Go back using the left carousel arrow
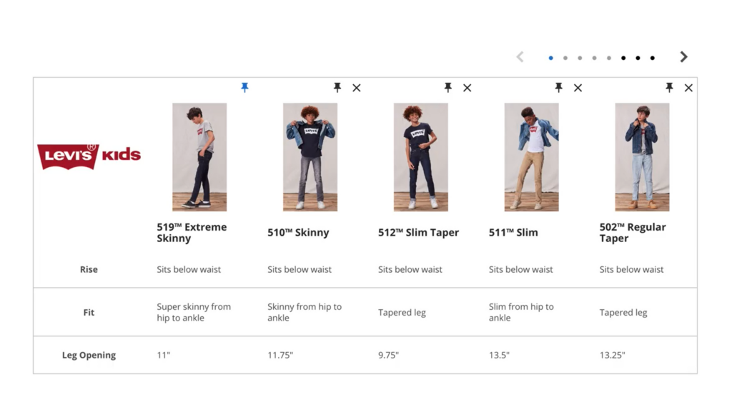 tap(520, 56)
